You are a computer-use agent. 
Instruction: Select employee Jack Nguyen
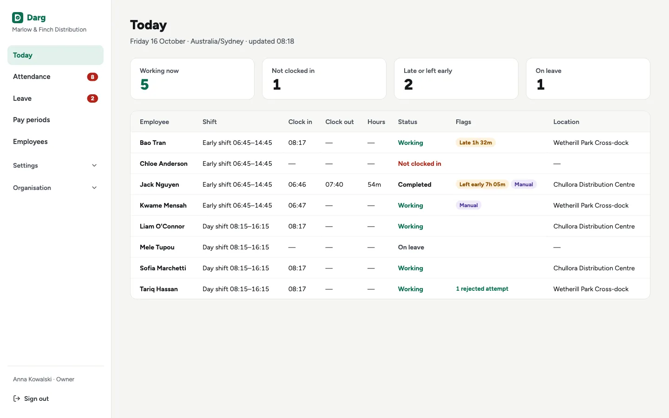(159, 184)
